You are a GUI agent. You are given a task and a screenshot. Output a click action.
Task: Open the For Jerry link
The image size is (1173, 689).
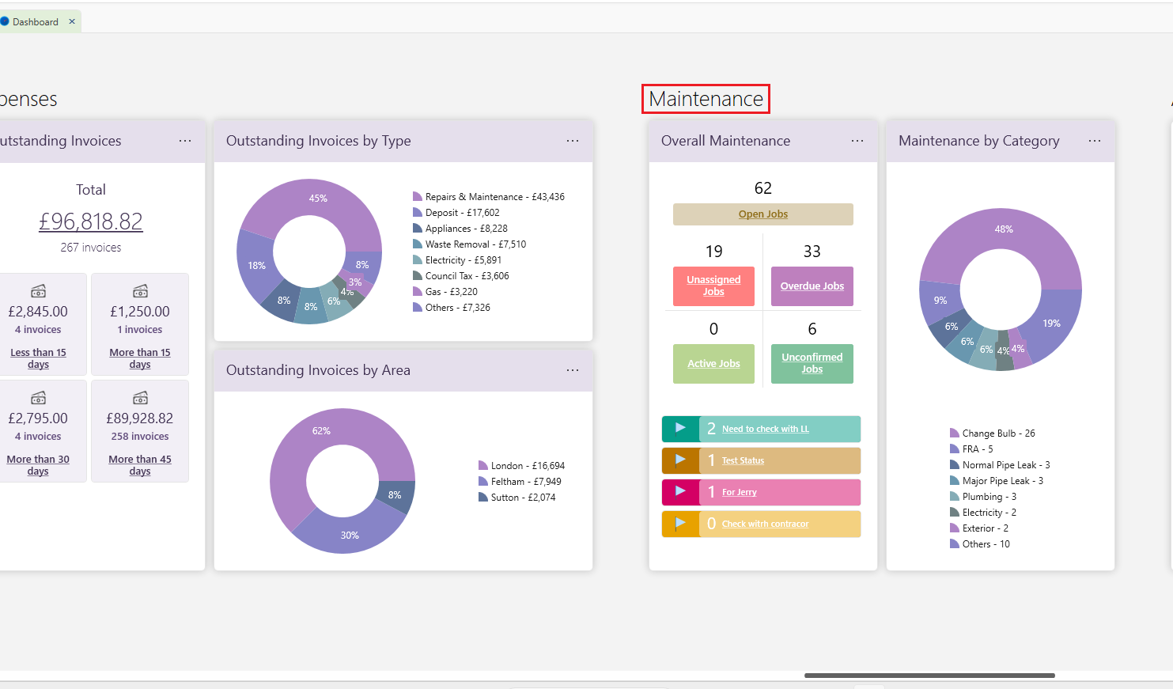[x=739, y=492]
